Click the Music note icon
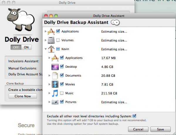This screenshot has width=176, height=135. click(55, 93)
